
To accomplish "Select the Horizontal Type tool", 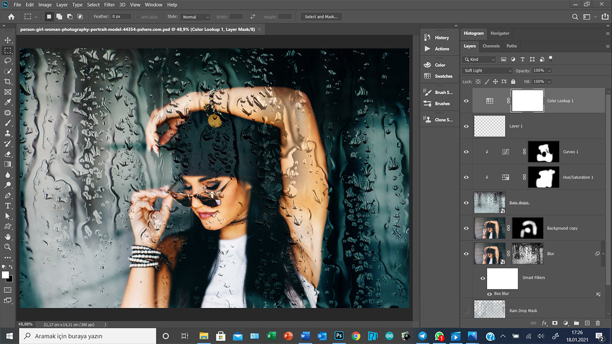I will tap(8, 205).
